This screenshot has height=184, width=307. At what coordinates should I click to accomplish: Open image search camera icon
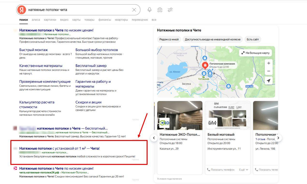(160, 10)
